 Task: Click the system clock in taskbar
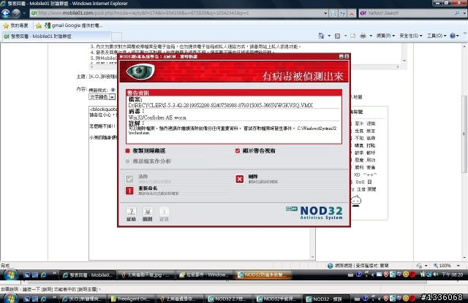click(x=452, y=275)
